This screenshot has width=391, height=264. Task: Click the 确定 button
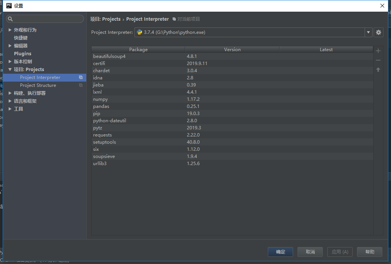pos(280,252)
